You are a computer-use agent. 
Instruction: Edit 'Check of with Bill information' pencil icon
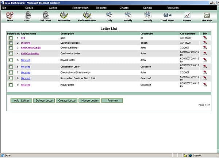tap(205, 72)
